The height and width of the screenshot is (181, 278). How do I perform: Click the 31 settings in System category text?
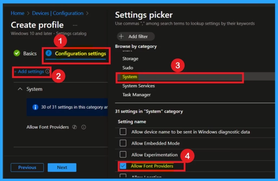[x=149, y=111]
